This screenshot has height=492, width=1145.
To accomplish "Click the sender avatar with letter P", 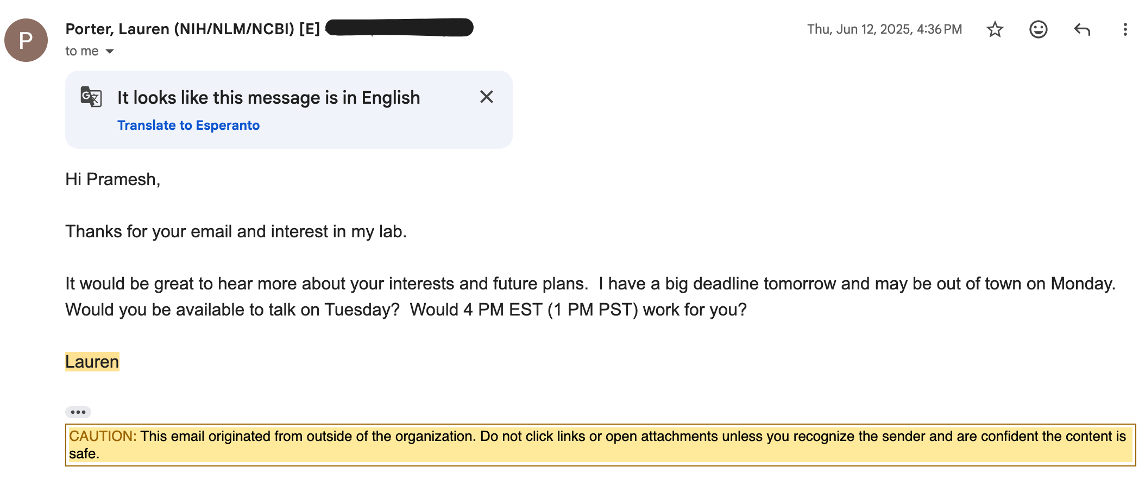I will (x=26, y=40).
